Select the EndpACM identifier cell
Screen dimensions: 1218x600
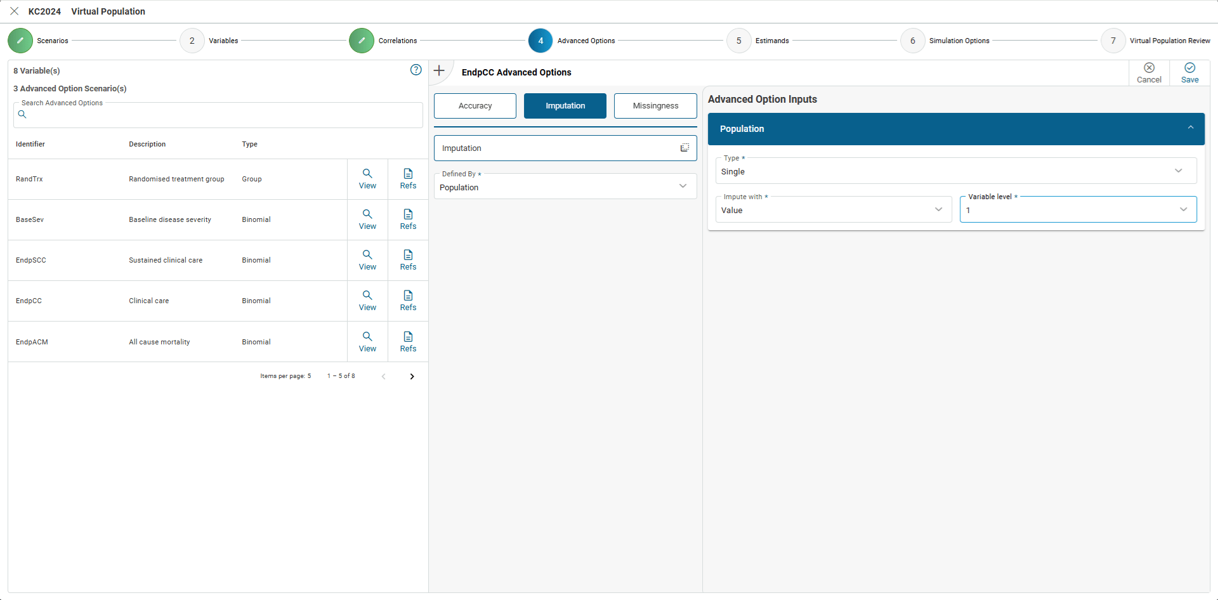coord(32,342)
